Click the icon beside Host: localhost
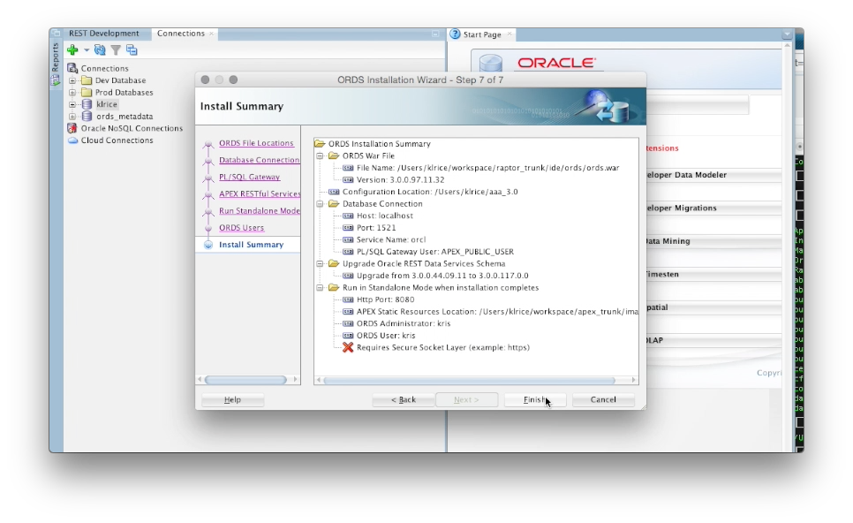 (x=348, y=216)
